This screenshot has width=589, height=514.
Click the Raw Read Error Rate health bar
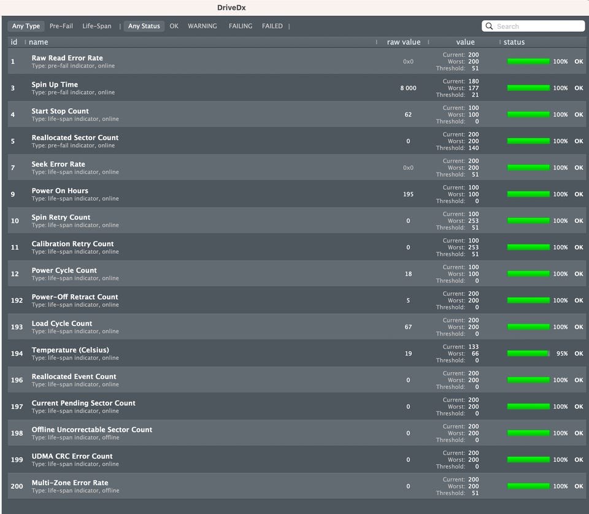pyautogui.click(x=528, y=61)
